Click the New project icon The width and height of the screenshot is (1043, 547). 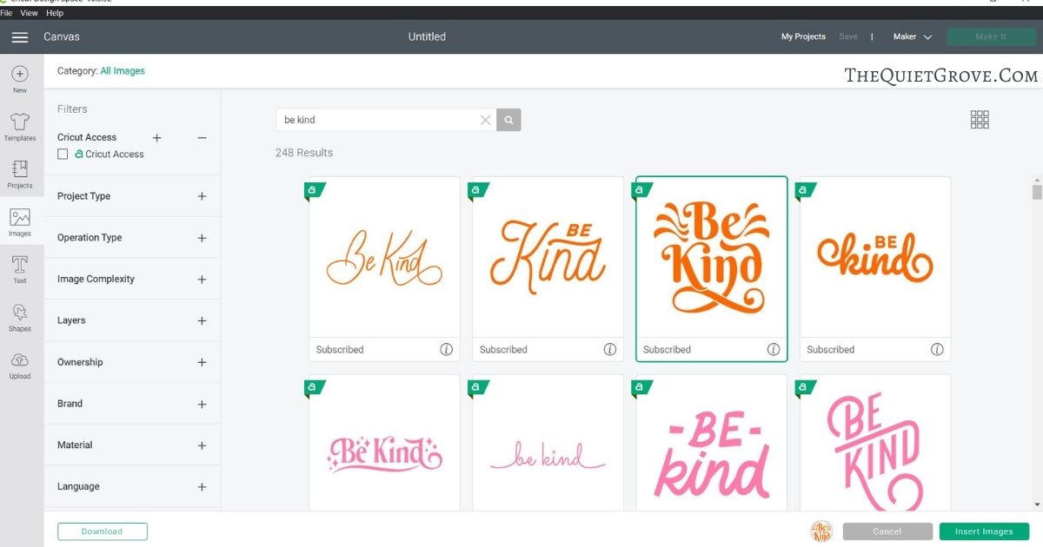(x=20, y=79)
